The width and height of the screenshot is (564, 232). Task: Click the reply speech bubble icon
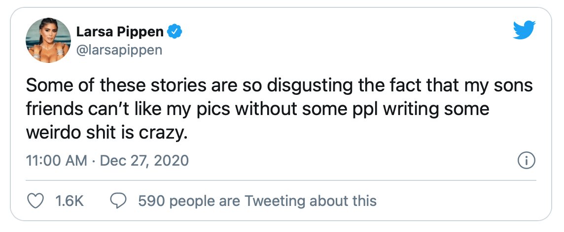tap(118, 201)
